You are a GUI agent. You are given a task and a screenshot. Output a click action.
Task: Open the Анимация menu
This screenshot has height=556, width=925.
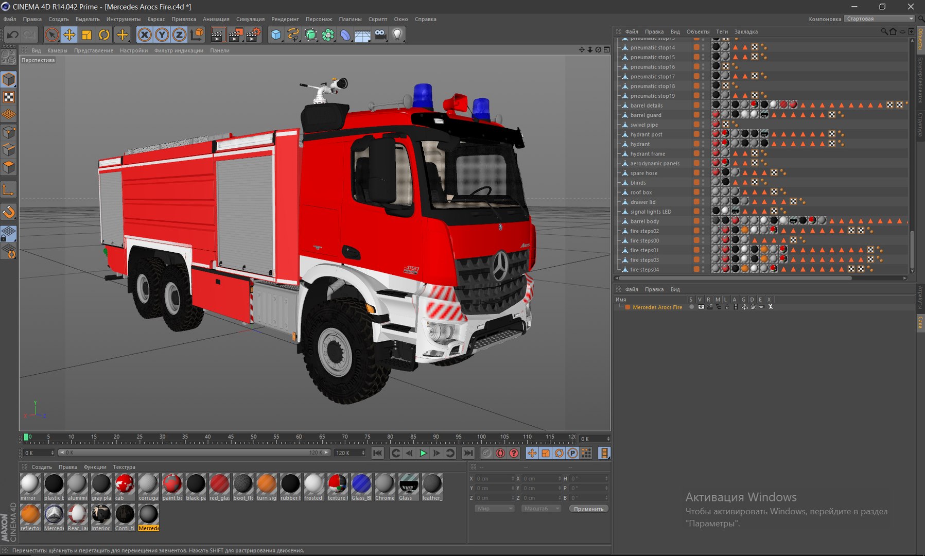pos(216,19)
